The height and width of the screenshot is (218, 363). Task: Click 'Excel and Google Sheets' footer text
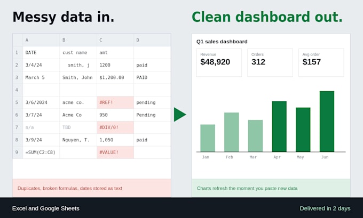[46, 208]
